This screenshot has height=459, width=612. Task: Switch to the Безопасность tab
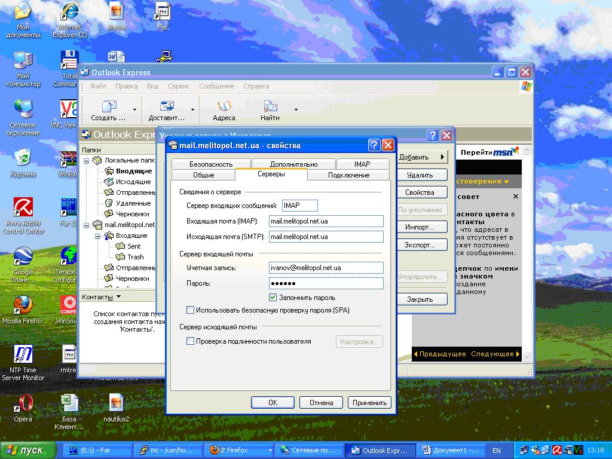coord(211,164)
